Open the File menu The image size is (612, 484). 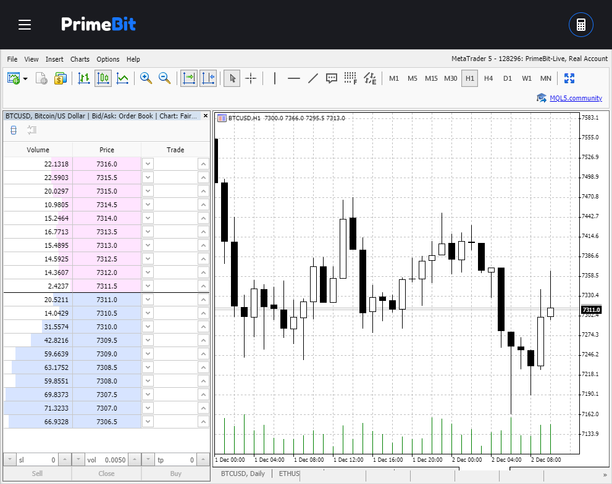tap(12, 59)
